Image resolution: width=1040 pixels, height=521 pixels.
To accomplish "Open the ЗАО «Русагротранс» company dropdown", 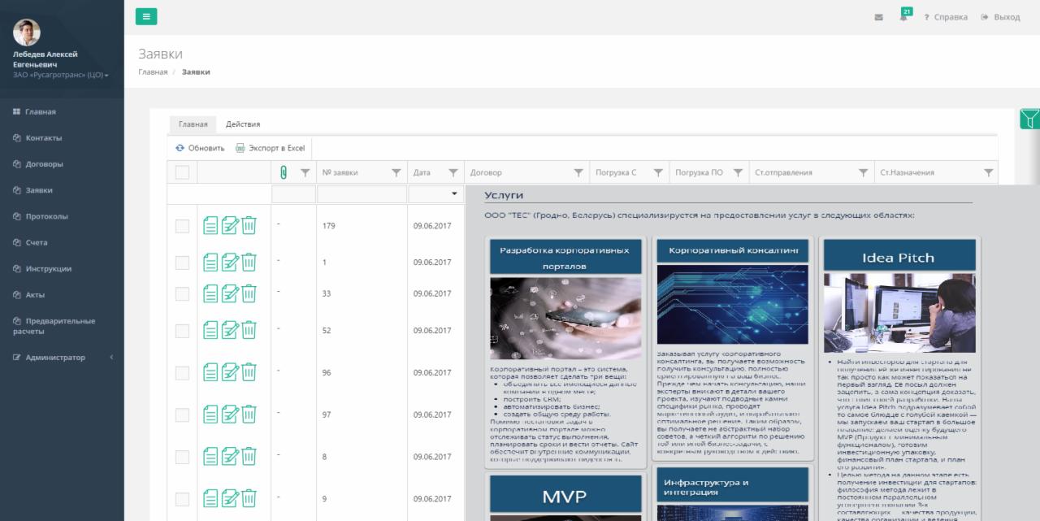I will (x=61, y=75).
